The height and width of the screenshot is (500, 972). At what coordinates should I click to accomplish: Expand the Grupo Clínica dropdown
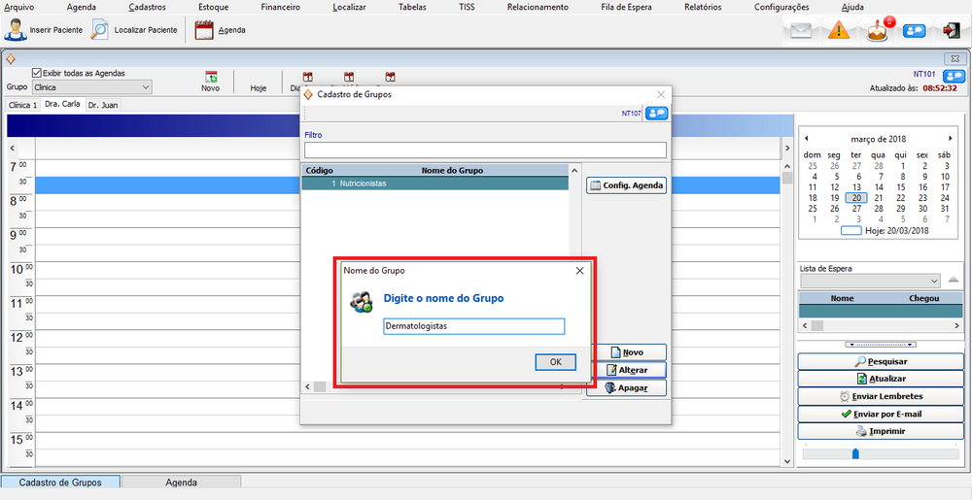146,87
